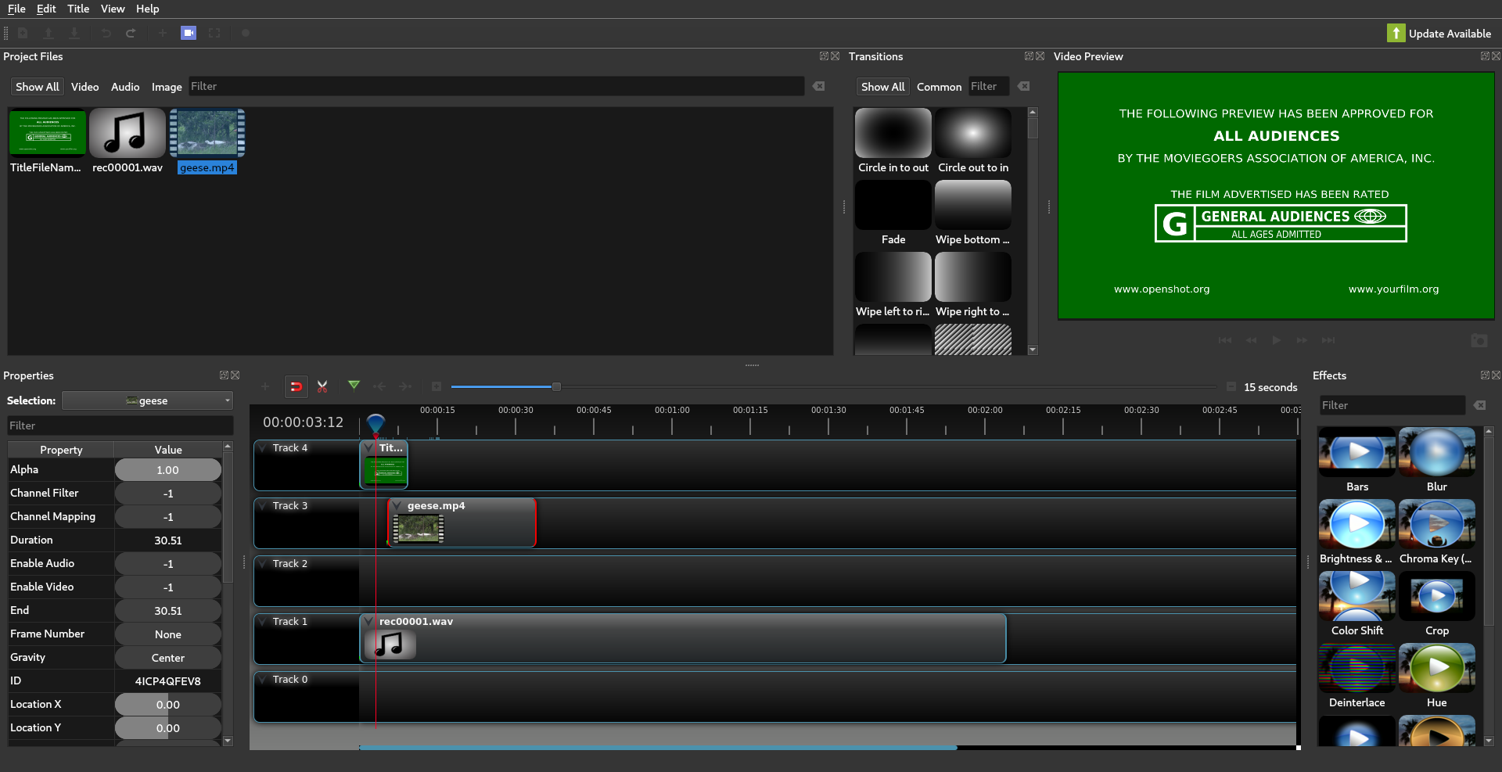Select the Deinterlace effect icon
Viewport: 1502px width, 772px height.
pyautogui.click(x=1356, y=668)
